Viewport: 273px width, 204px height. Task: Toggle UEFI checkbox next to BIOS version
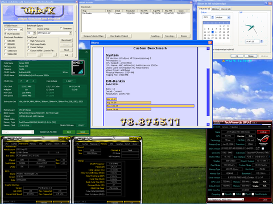point(263,148)
